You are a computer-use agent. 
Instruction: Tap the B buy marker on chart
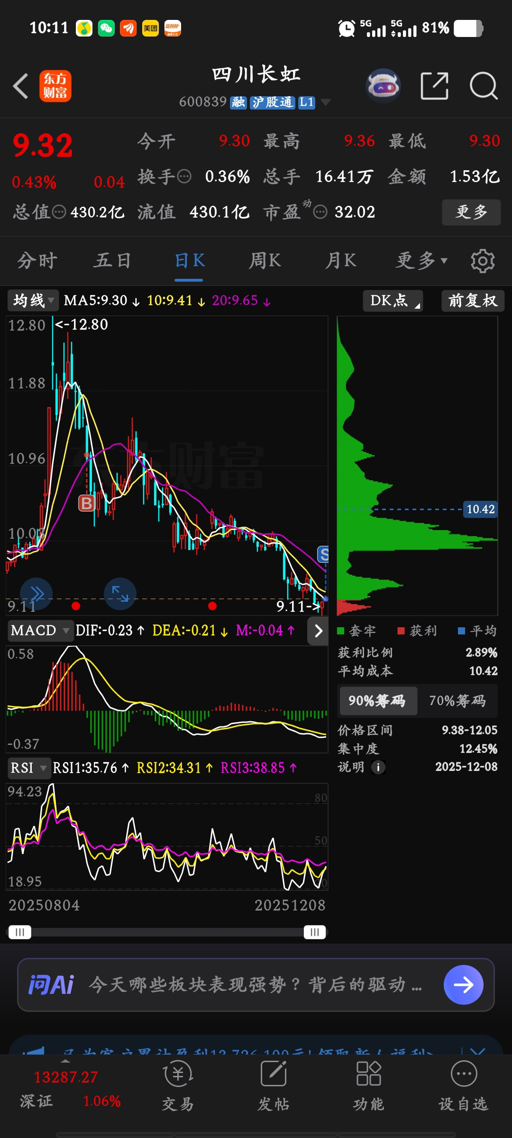click(x=87, y=503)
